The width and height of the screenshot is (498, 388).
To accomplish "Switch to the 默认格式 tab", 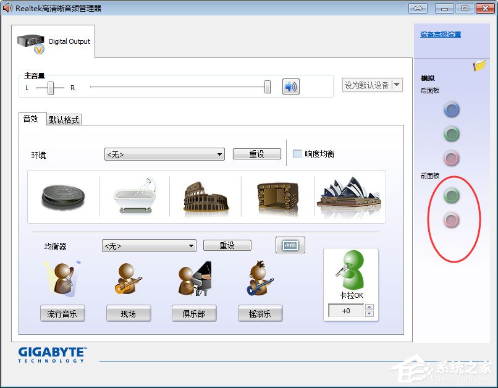I will pos(63,119).
